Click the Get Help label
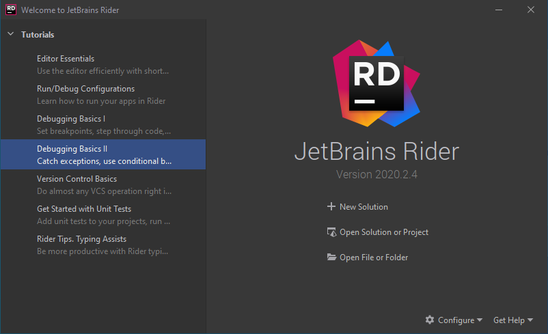The height and width of the screenshot is (334, 548). click(509, 320)
